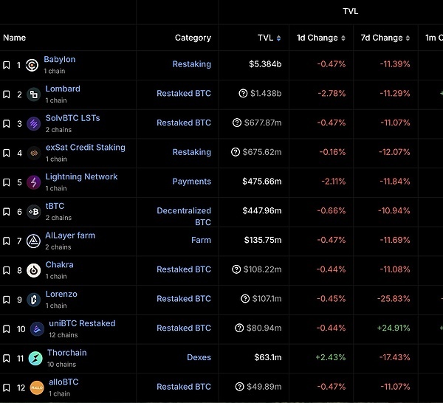This screenshot has height=403, width=443.
Task: Toggle bookmark for Thorchain row
Action: coord(6,359)
